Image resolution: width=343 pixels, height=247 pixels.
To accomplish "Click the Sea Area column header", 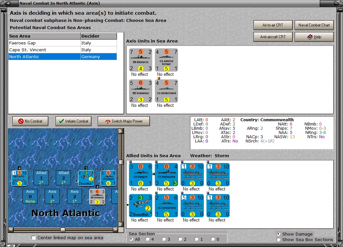I will tap(44, 36).
